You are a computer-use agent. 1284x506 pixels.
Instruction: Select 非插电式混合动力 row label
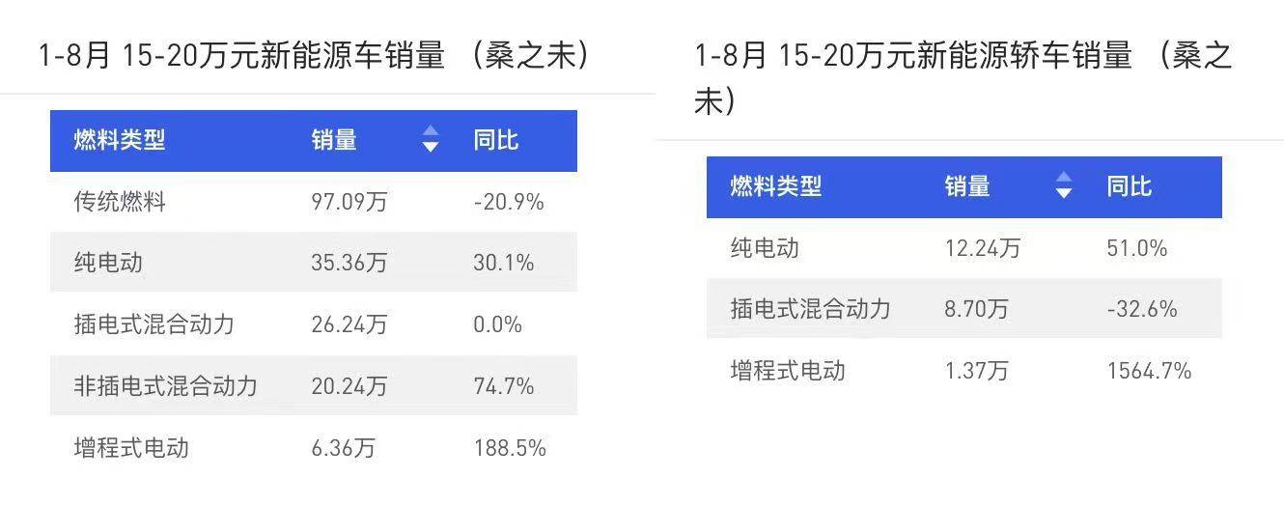click(x=166, y=386)
